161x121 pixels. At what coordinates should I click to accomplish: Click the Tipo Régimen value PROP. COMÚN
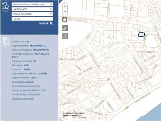[x=38, y=74]
